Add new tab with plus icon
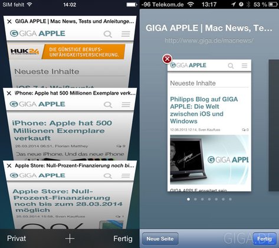This screenshot has height=248, width=279. 70,239
